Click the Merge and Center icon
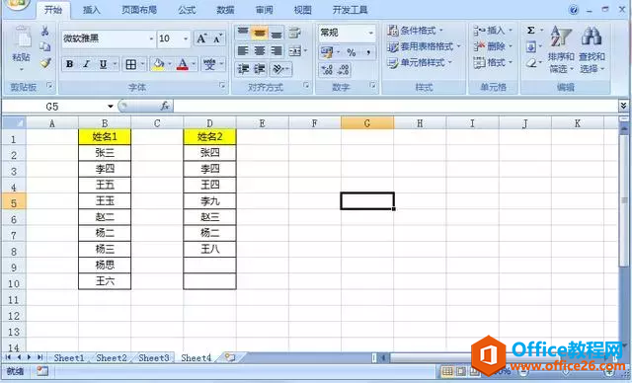 295,50
